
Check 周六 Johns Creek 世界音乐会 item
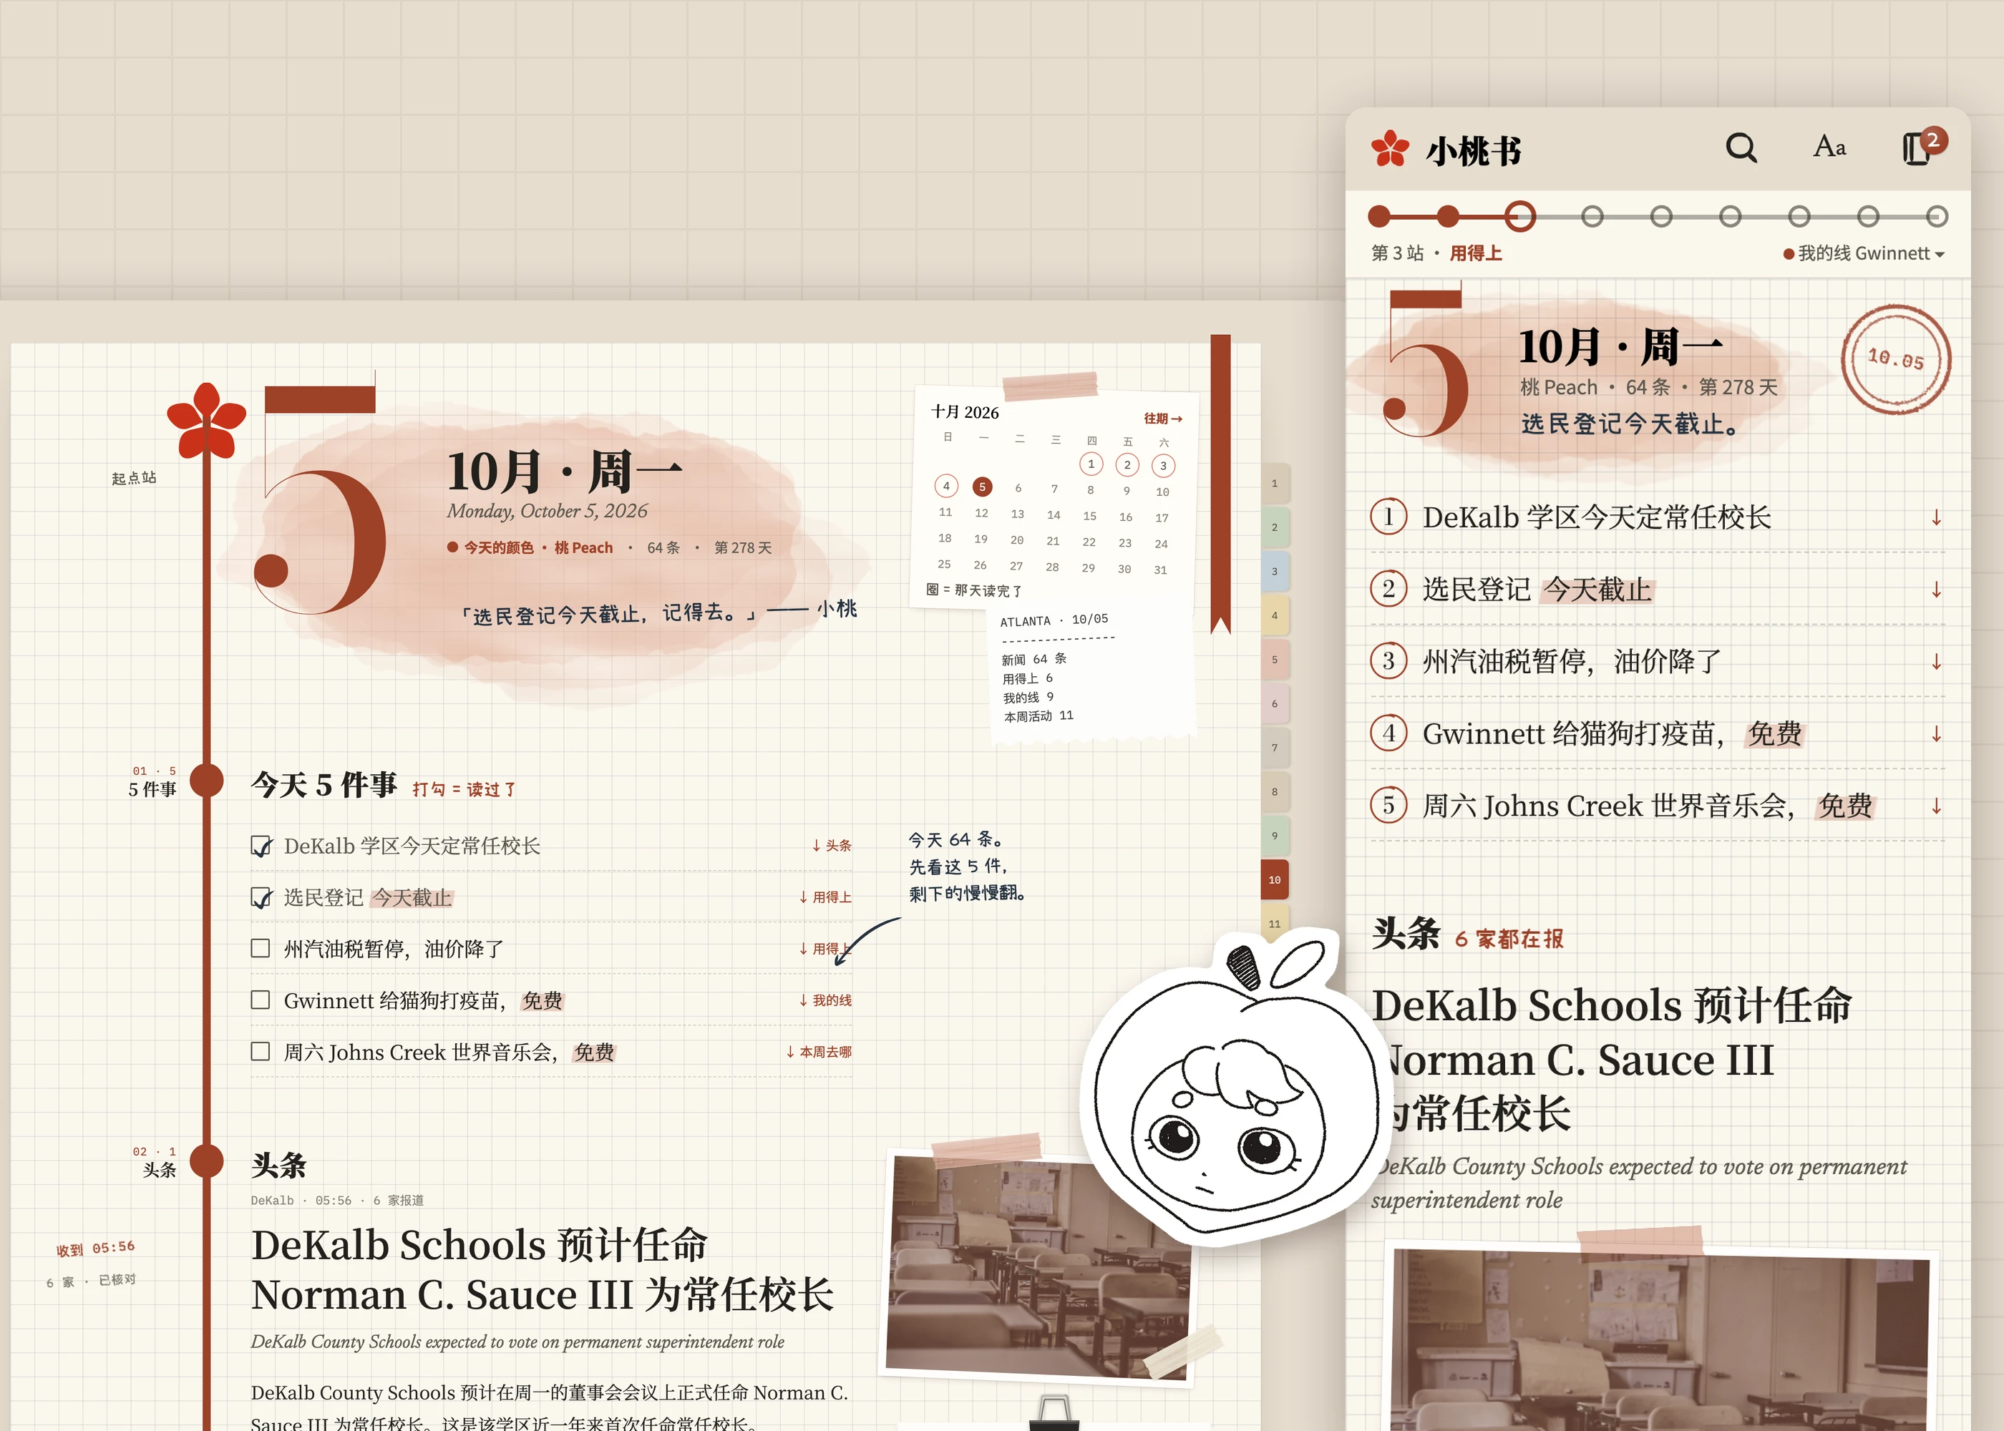tap(260, 1051)
